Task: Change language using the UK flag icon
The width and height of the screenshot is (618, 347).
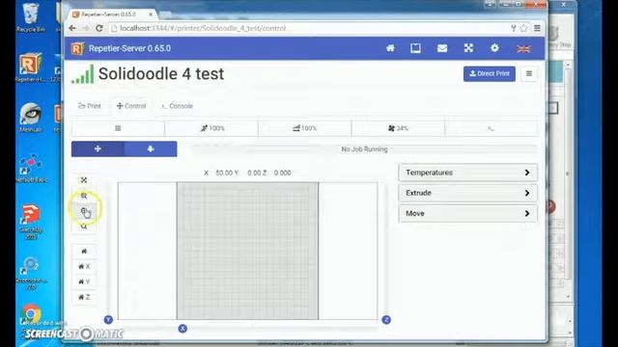Action: (x=523, y=48)
